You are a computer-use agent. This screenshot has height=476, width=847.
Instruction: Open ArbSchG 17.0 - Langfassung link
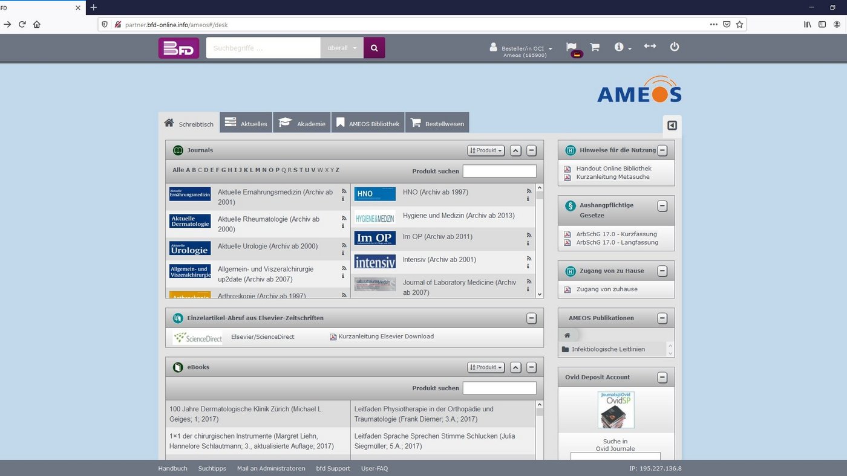pos(617,242)
